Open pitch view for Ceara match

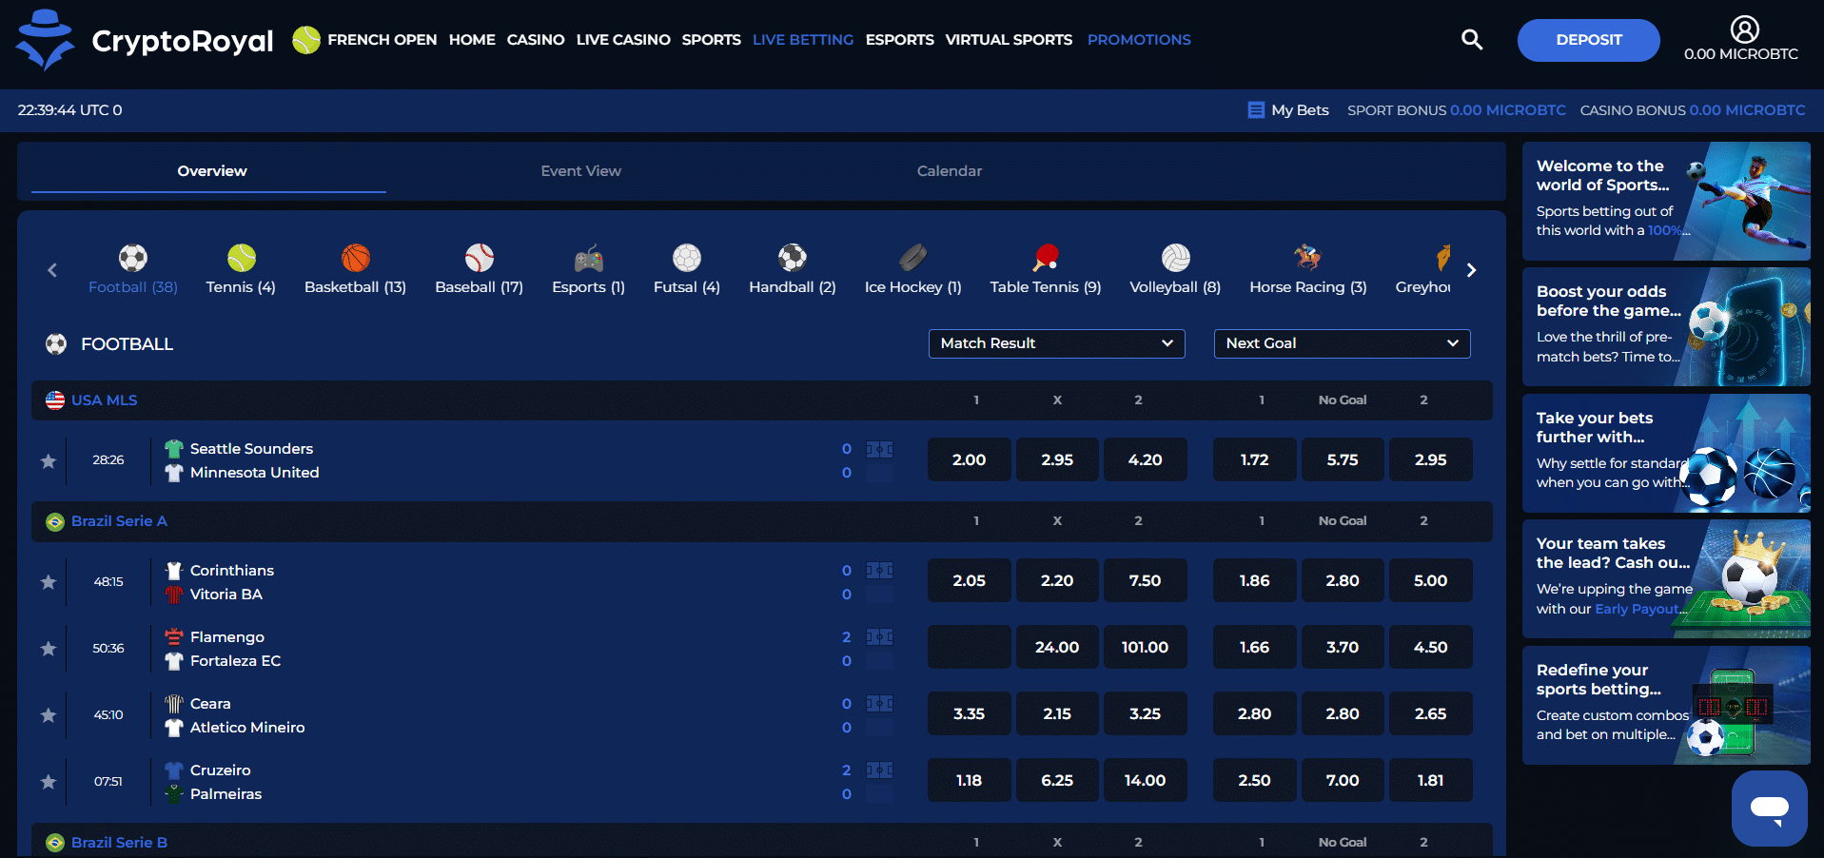click(x=879, y=704)
